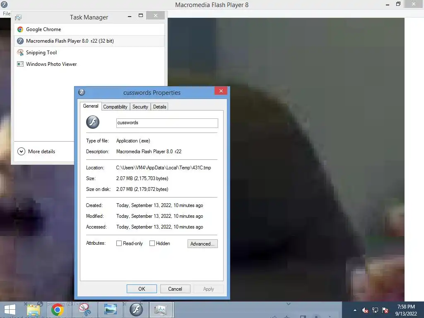The image size is (424, 318).
Task: Click the muted speaker volume tray icon
Action: tap(365, 310)
